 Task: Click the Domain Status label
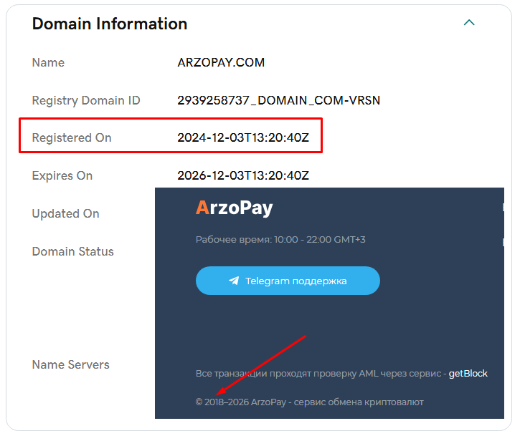point(72,251)
